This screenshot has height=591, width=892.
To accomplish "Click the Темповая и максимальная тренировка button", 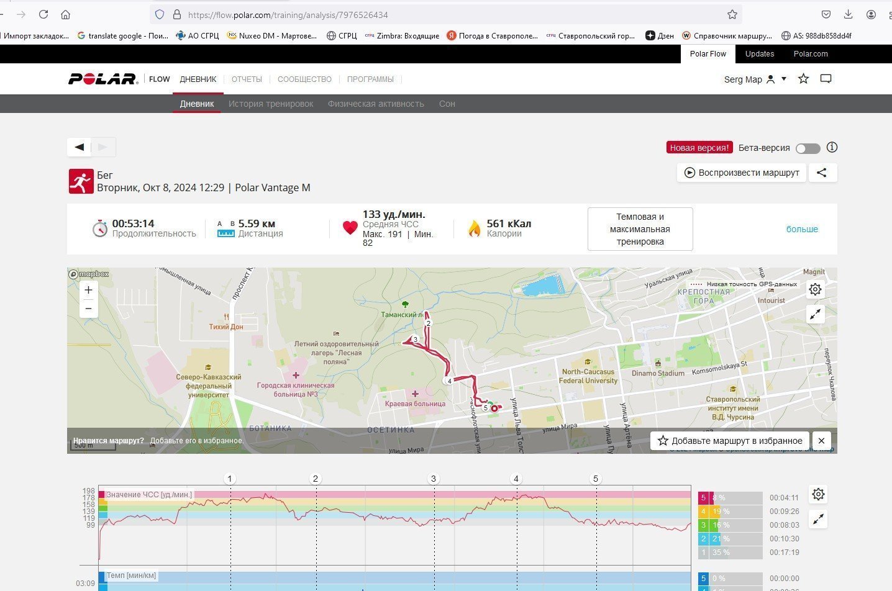I will tap(640, 229).
